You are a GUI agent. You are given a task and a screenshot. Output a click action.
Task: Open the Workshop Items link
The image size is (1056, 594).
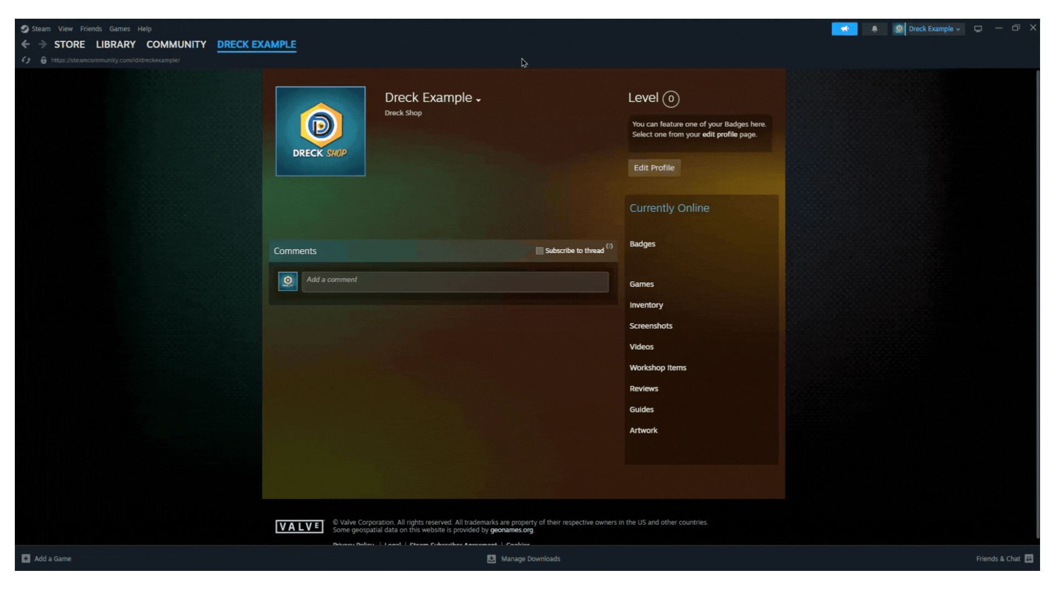pos(658,367)
